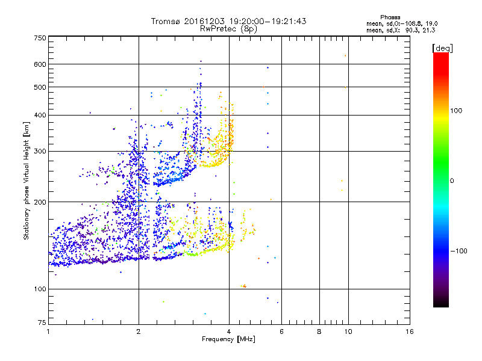Viewport: 482px width, 361px height.
Task: Click the x-axis label '1'
Action: pyautogui.click(x=48, y=332)
